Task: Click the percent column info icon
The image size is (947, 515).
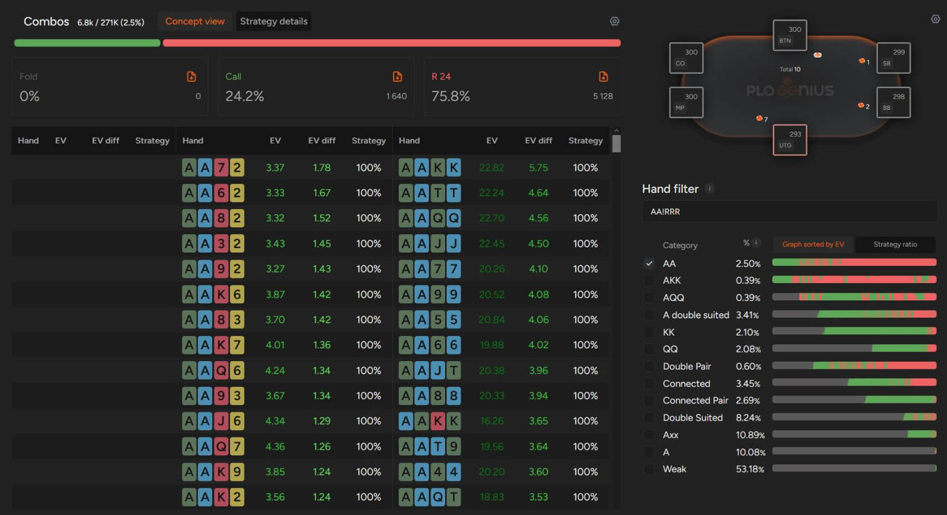Action: coord(756,243)
